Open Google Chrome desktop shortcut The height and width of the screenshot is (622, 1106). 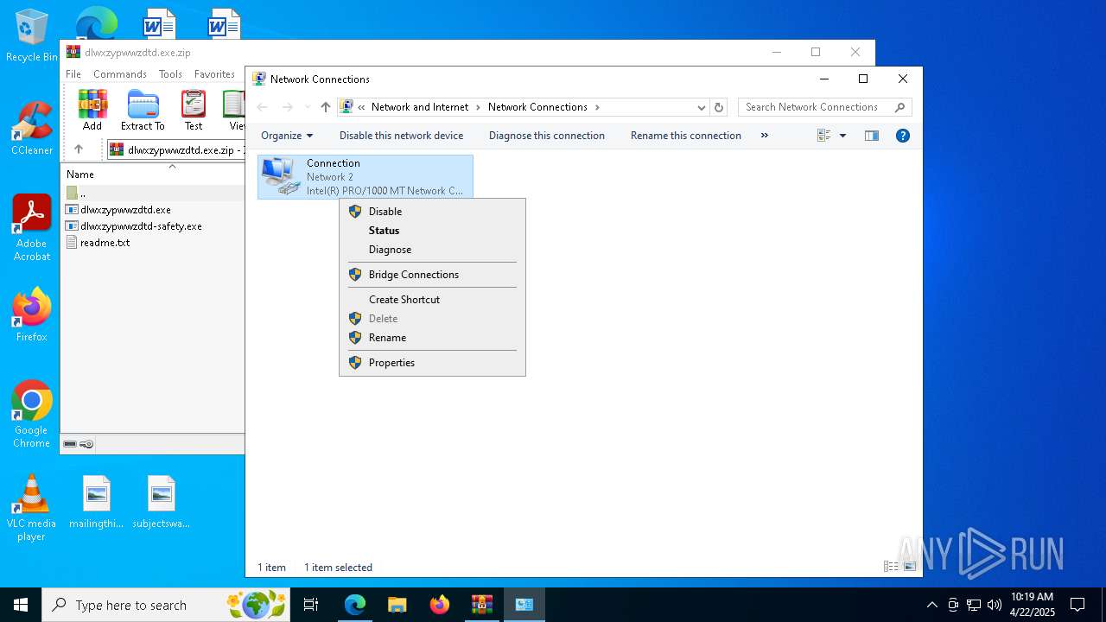coord(32,414)
